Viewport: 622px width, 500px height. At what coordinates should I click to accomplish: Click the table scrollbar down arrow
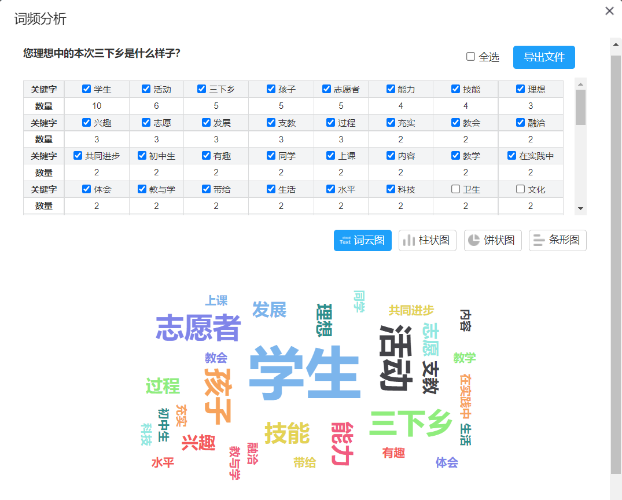[x=580, y=208]
